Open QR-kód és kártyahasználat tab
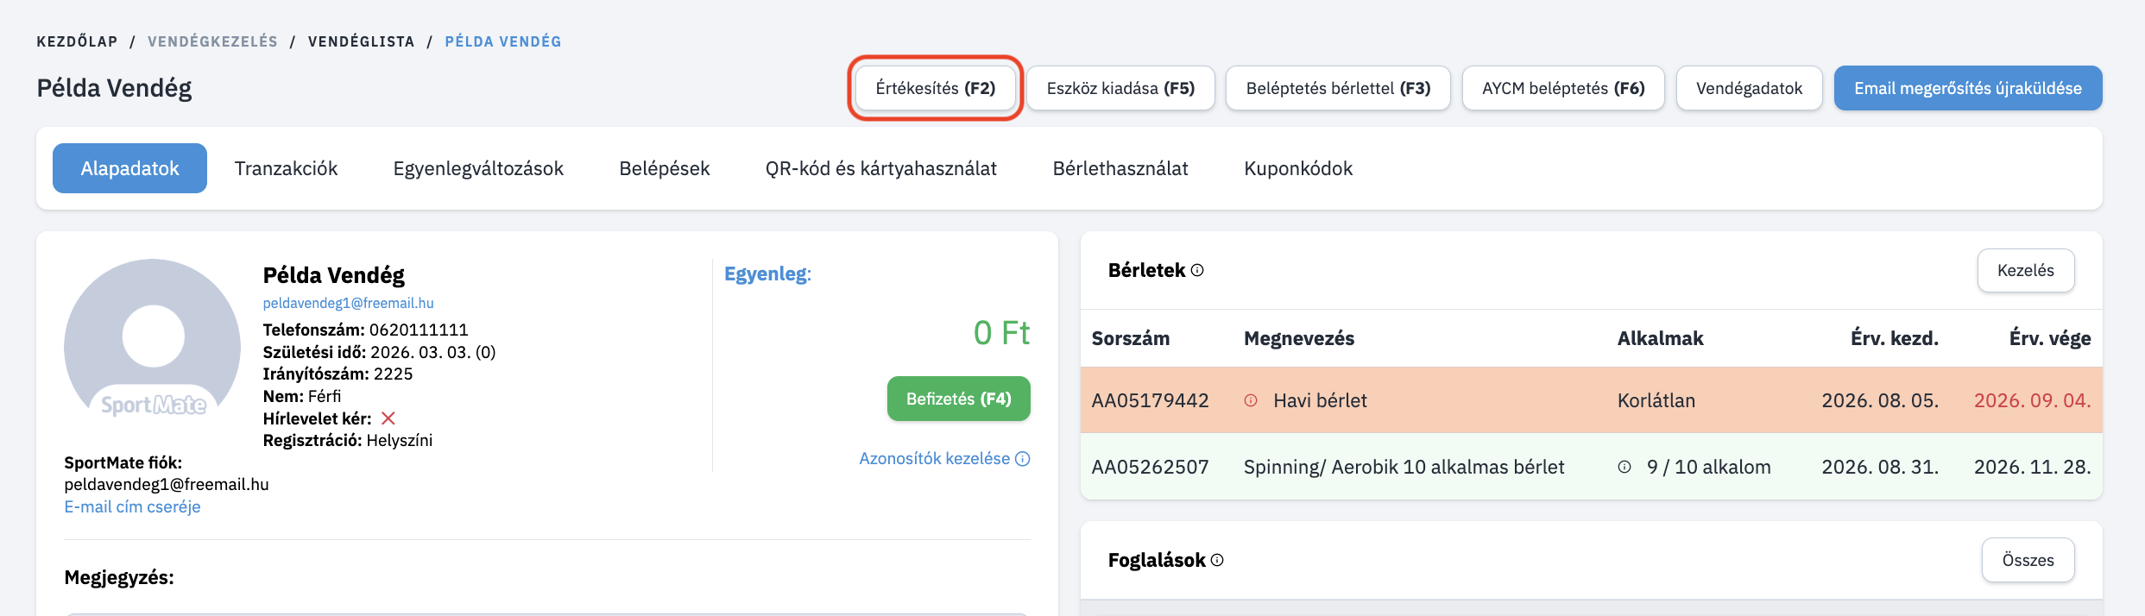Viewport: 2145px width, 616px height. coord(881,168)
